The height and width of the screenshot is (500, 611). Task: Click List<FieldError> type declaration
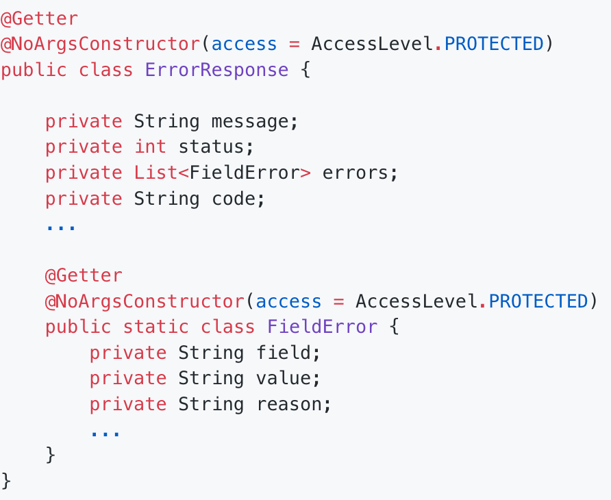[x=223, y=173]
